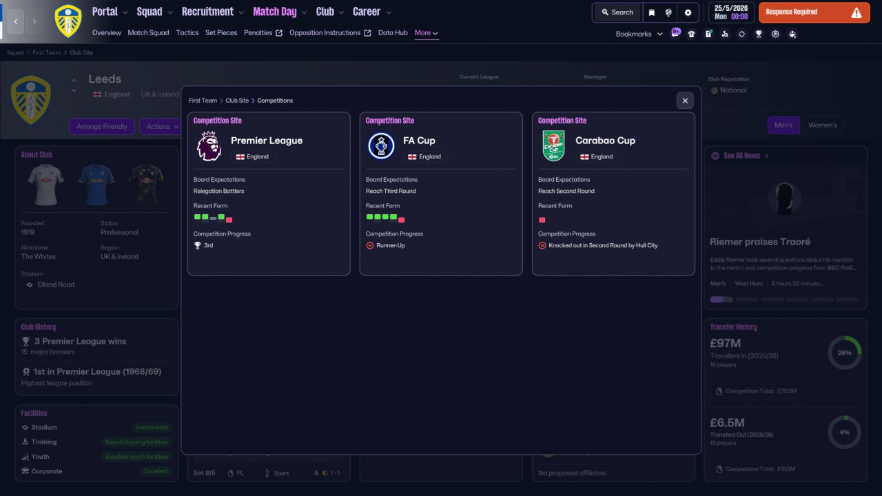
Task: Click the Premier League lion logo
Action: click(209, 146)
